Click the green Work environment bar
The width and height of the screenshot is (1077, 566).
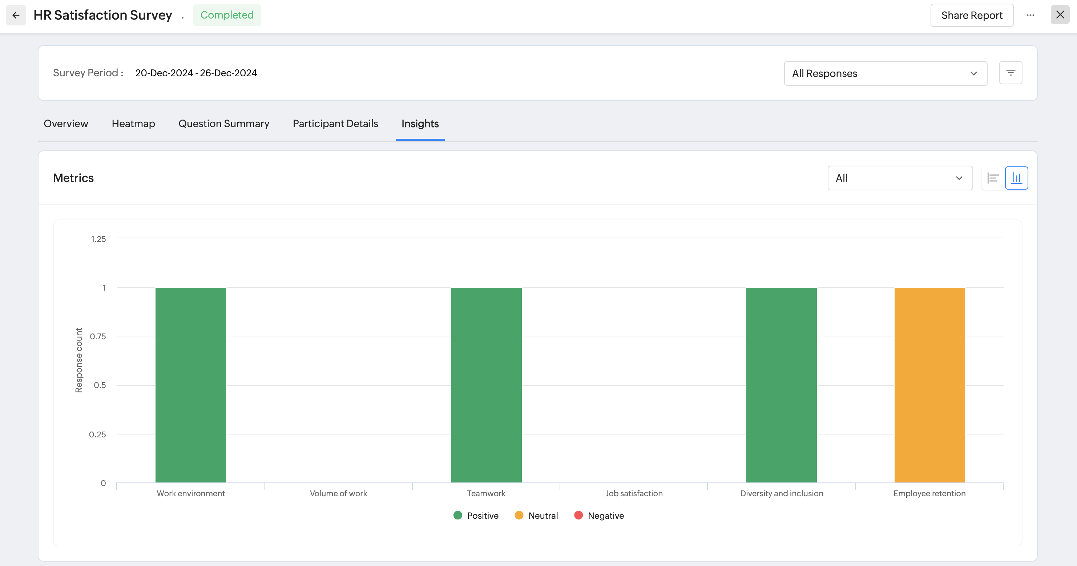191,385
